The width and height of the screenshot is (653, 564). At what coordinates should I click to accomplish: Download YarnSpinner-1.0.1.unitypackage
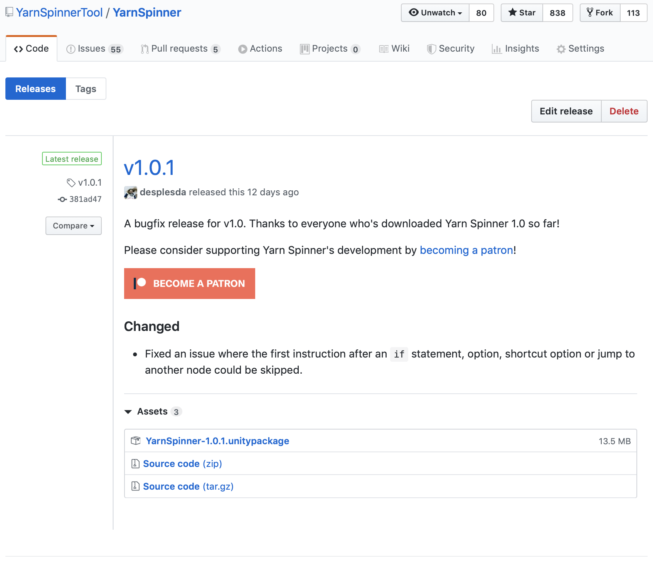click(217, 441)
